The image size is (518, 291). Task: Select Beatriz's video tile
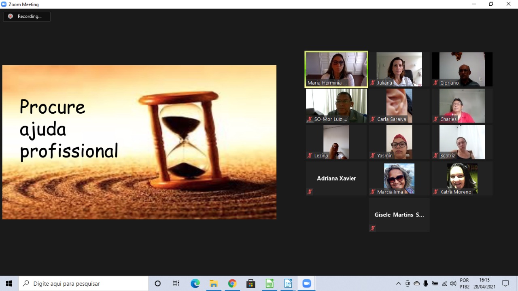(462, 142)
